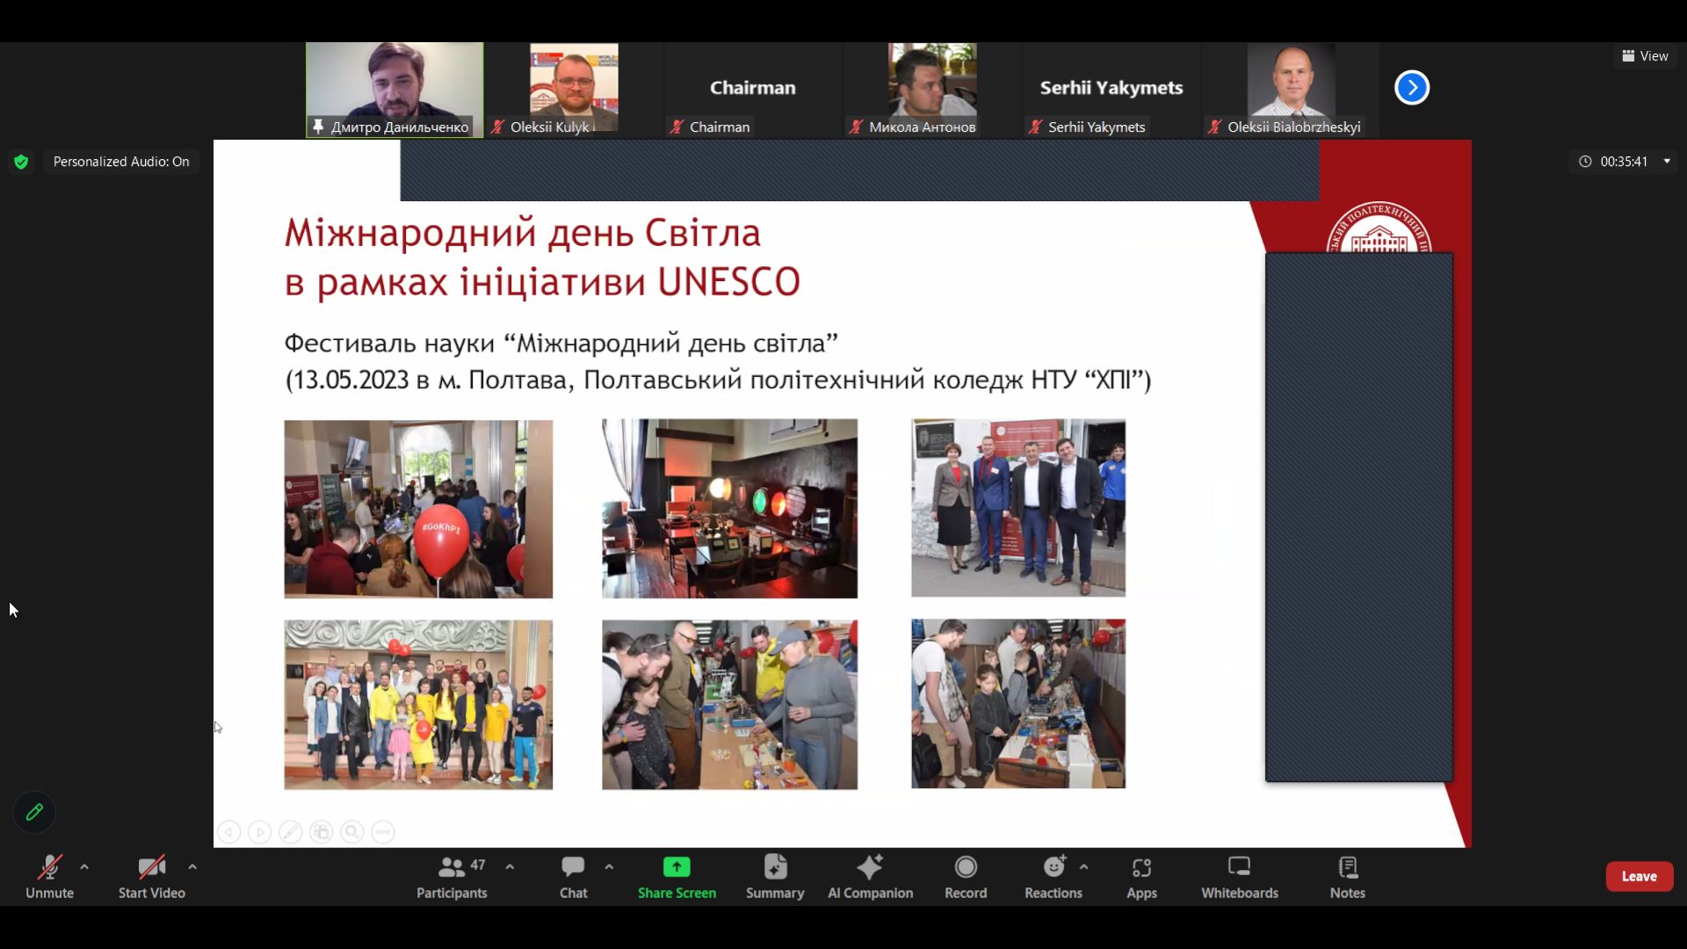
Task: Expand video options arrow beside Start Video
Action: point(192,866)
